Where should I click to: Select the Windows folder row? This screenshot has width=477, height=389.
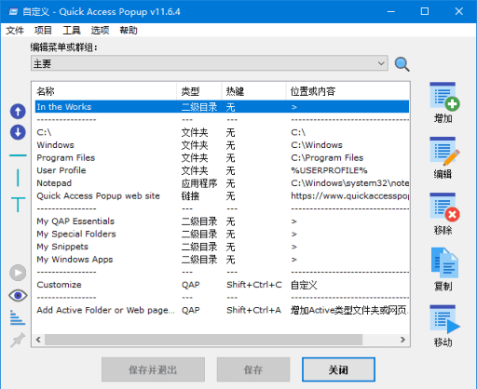(x=222, y=145)
